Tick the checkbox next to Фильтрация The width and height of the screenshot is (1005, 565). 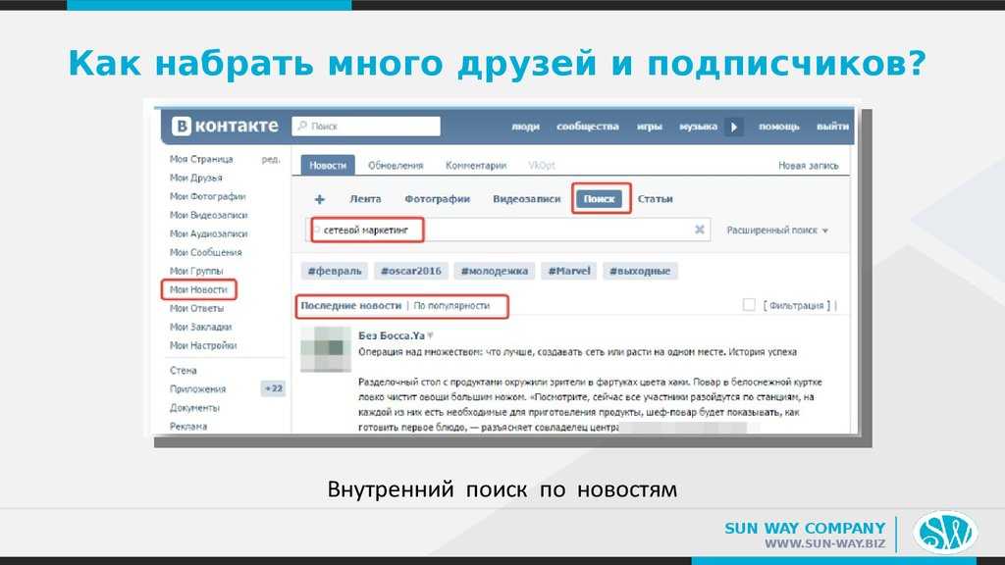coord(749,305)
